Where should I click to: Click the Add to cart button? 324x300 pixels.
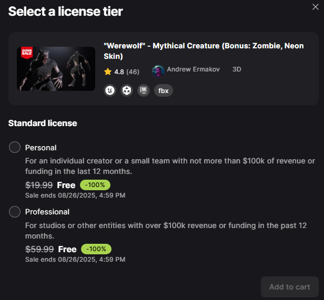[x=289, y=287]
